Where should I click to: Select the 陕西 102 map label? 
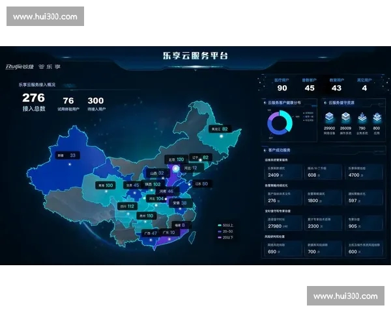tap(153, 185)
